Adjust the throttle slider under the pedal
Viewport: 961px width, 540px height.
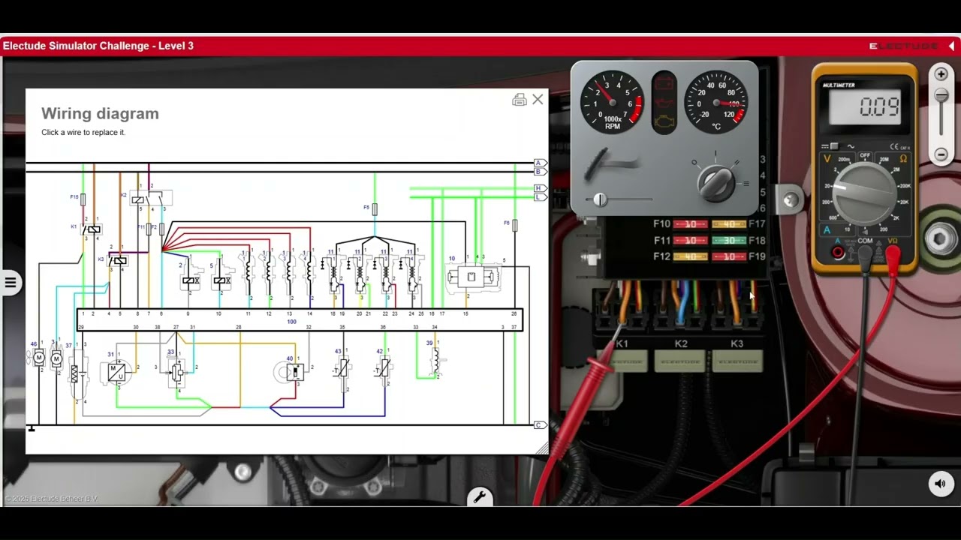(600, 199)
